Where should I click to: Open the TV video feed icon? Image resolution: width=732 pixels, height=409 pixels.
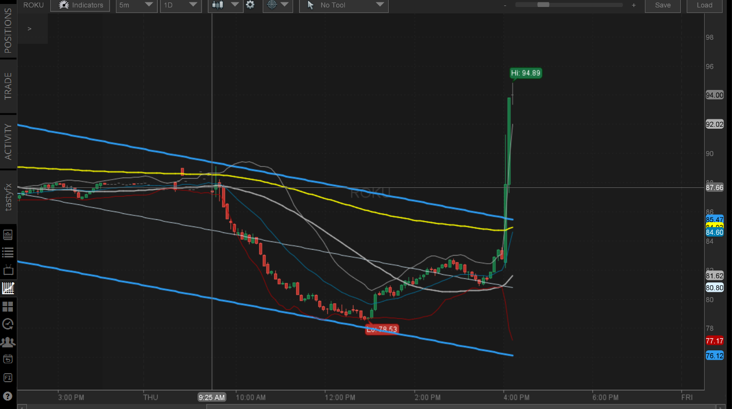pyautogui.click(x=8, y=270)
